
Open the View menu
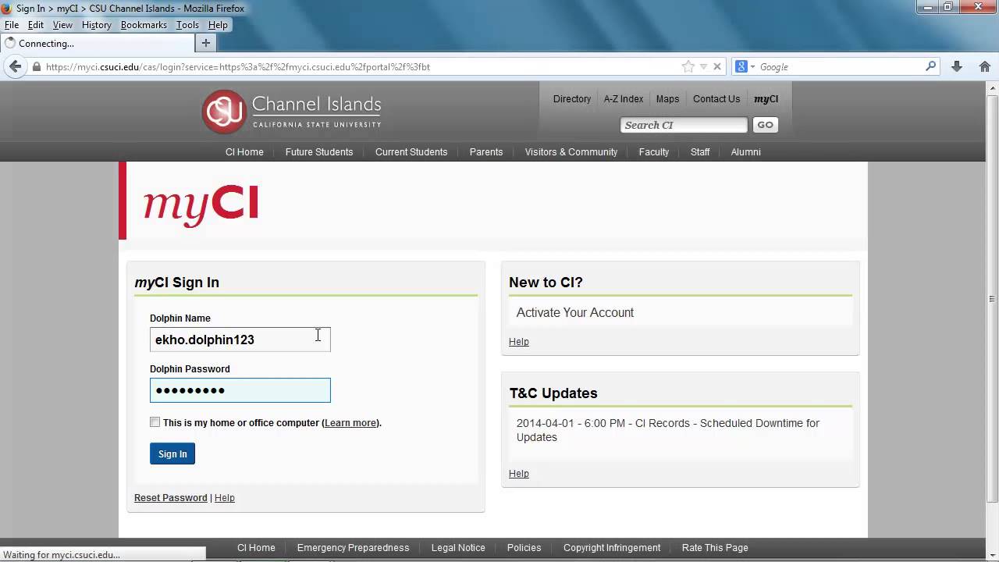point(62,25)
